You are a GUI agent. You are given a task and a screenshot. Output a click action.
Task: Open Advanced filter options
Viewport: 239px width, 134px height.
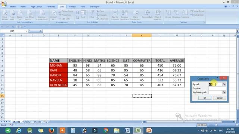[102, 19]
